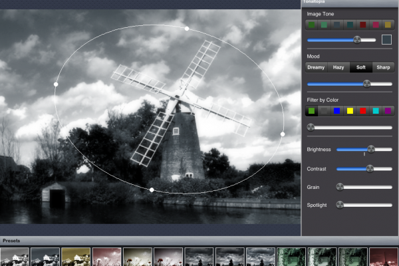Click the top handle of the spotlight ellipse
Image resolution: width=399 pixels, height=266 pixels.
pyautogui.click(x=187, y=29)
